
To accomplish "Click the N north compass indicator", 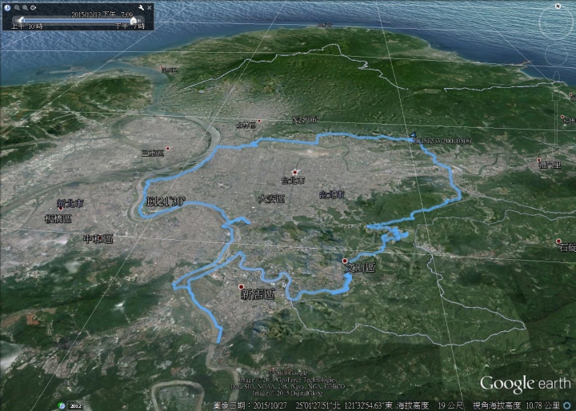I will pyautogui.click(x=558, y=6).
